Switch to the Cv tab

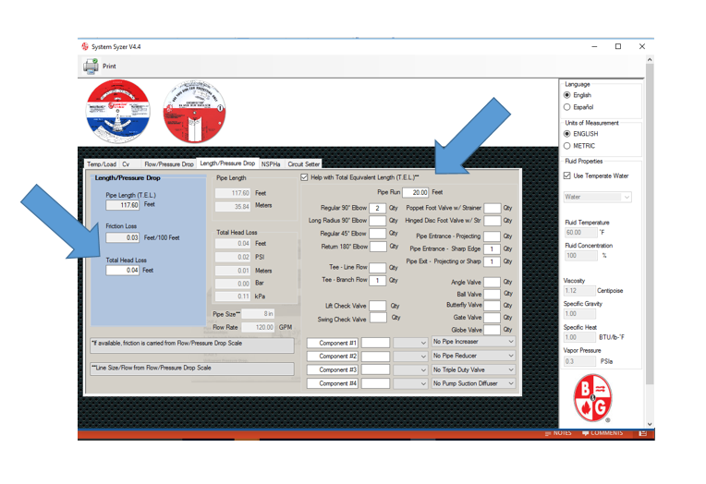click(x=126, y=164)
